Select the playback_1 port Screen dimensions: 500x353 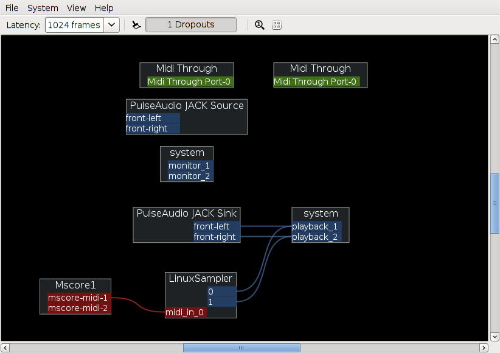[x=317, y=226]
